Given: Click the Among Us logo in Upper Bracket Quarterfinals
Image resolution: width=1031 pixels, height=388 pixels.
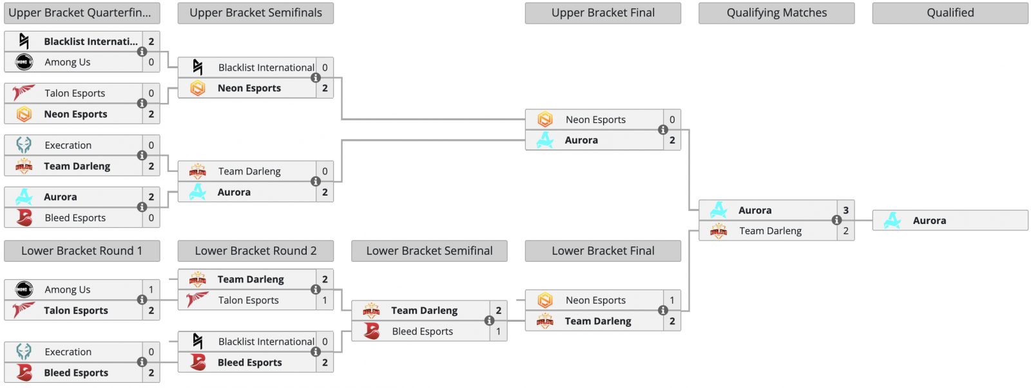Looking at the screenshot, I should pyautogui.click(x=24, y=62).
